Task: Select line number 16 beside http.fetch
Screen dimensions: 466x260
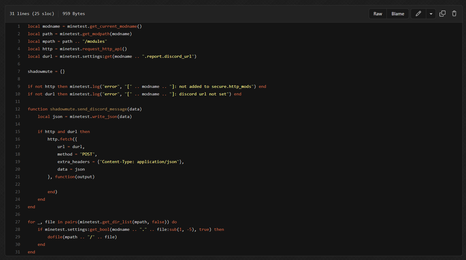Action: pos(18,139)
